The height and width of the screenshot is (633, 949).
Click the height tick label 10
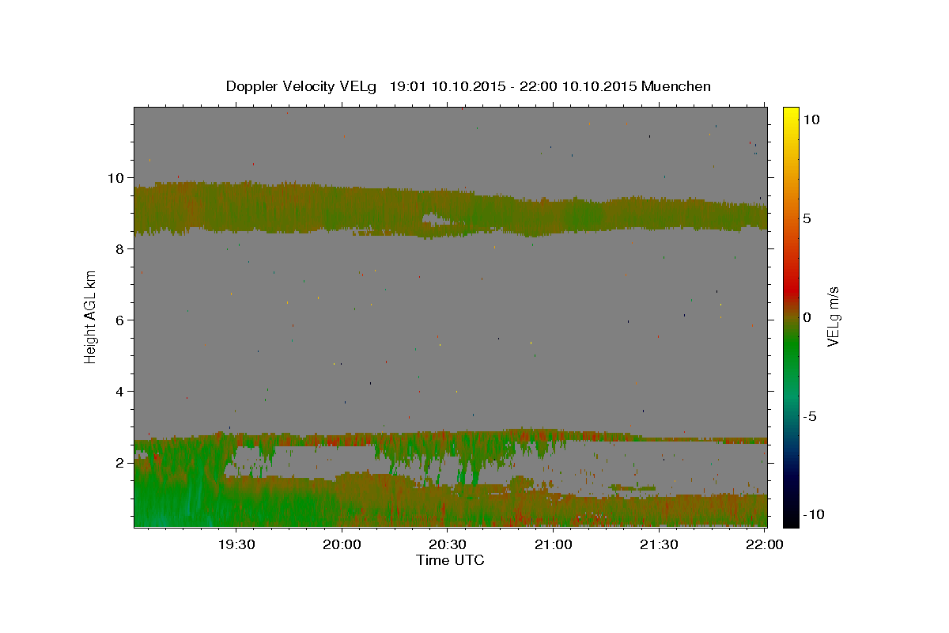[118, 177]
